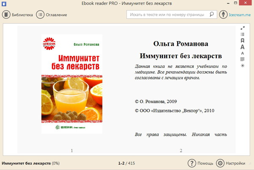Image resolution: width=254 pixels, height=170 pixels.
Task: Open the Библиотека (Library) view
Action: [17, 14]
